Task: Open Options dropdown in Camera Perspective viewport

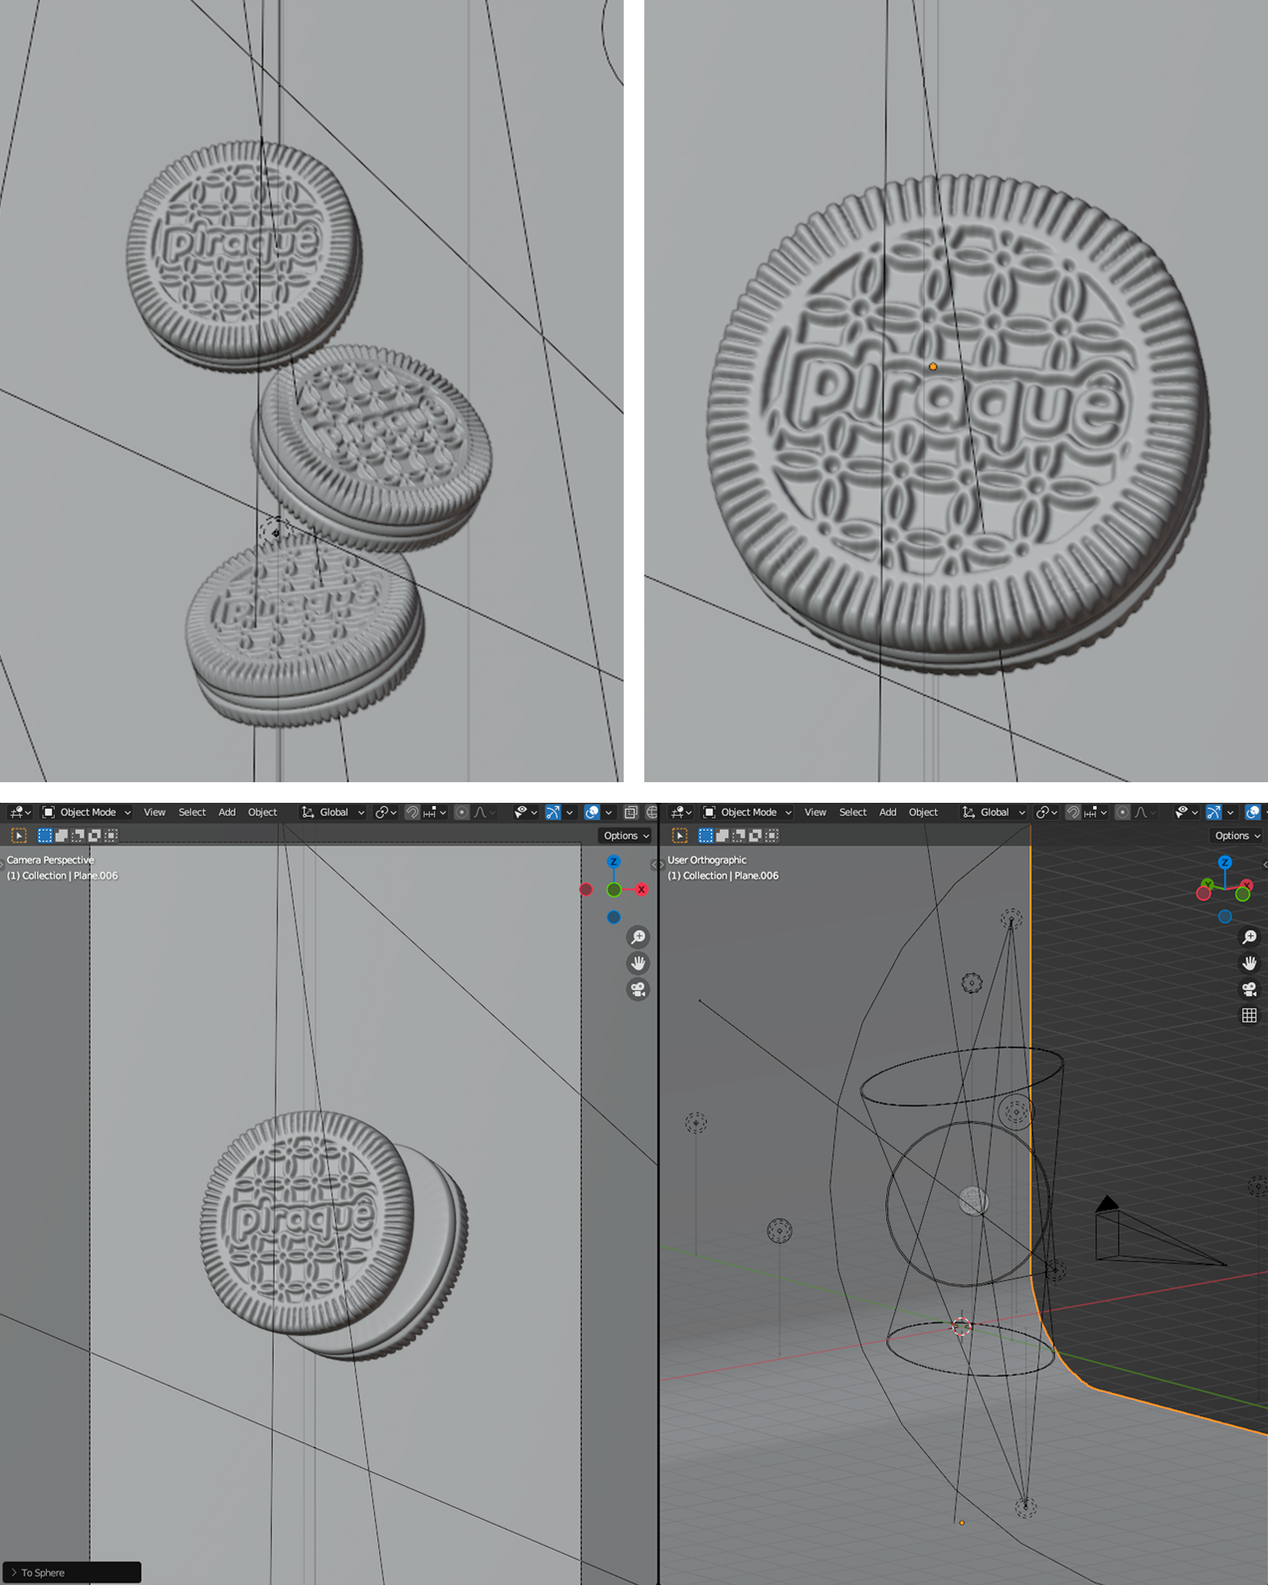Action: [x=626, y=835]
